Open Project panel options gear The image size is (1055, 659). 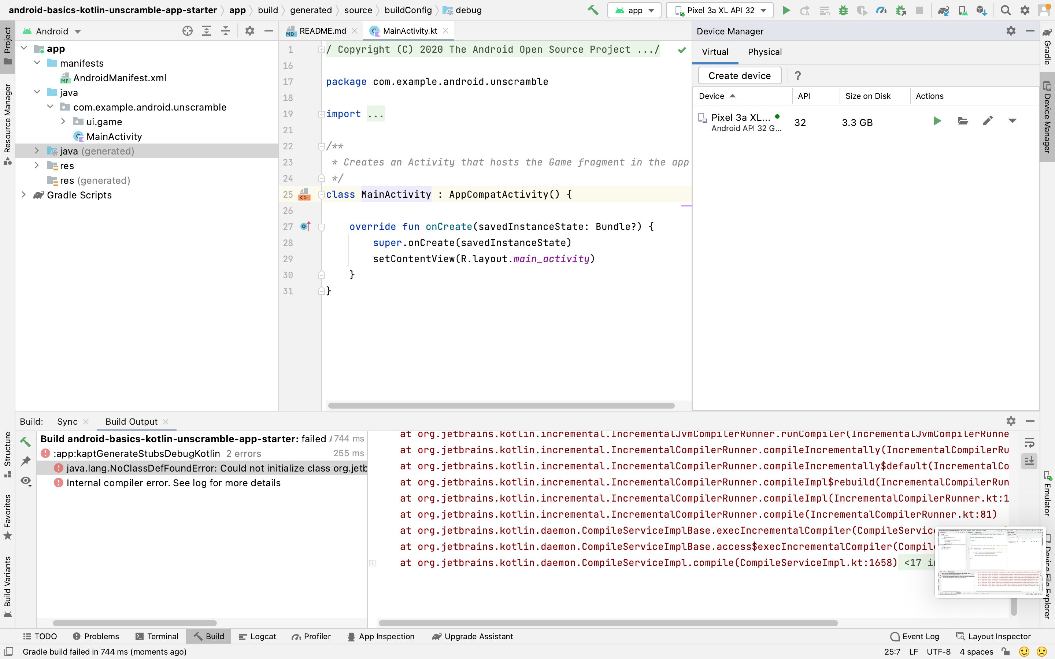pos(249,31)
